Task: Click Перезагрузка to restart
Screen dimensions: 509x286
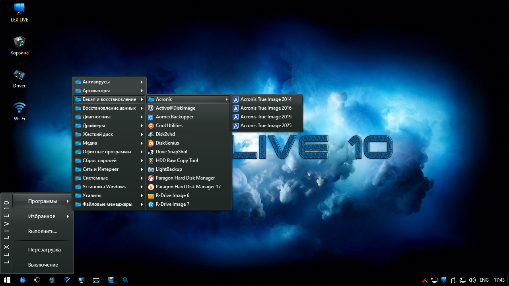Action: click(x=44, y=250)
